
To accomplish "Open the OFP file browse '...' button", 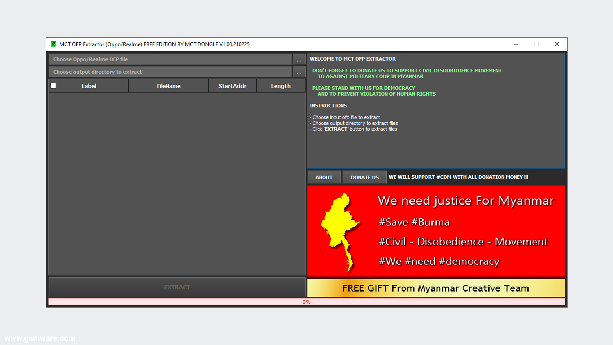I will pos(299,59).
